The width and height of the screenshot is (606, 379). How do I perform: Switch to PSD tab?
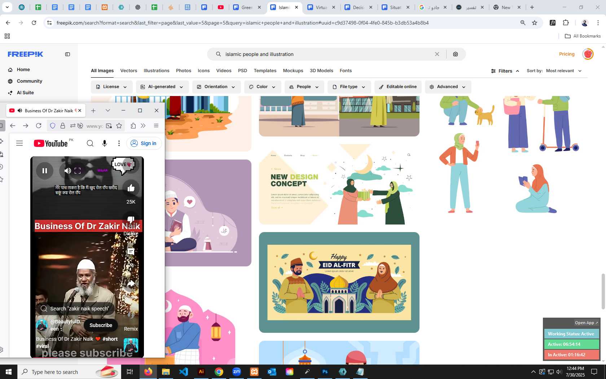coord(242,71)
